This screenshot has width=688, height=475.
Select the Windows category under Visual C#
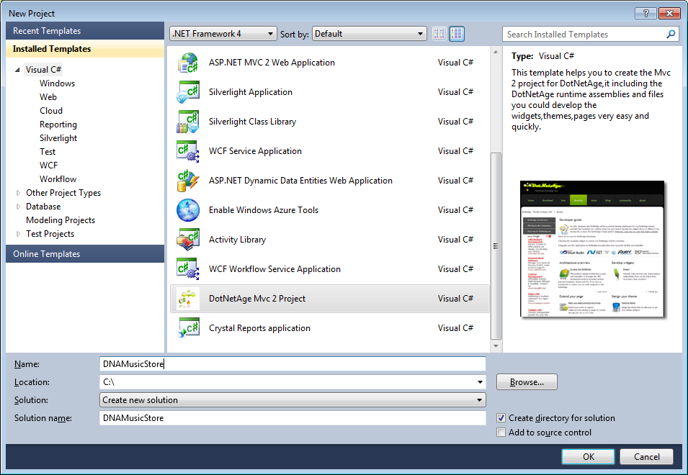click(57, 83)
